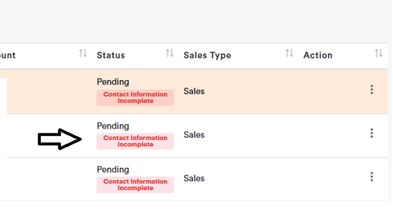The height and width of the screenshot is (219, 393).
Task: Sort table by Status column arrows
Action: coord(170,53)
